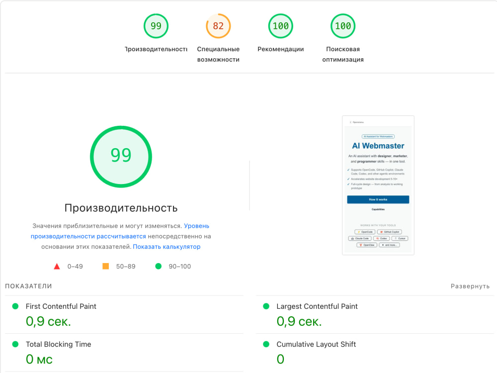
Task: Click the '50–89' legend range text
Action: pyautogui.click(x=126, y=267)
